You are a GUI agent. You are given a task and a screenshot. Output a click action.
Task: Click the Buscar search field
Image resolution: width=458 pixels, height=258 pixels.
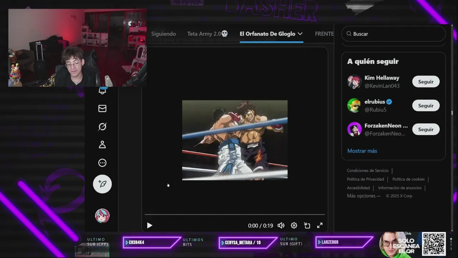[393, 34]
